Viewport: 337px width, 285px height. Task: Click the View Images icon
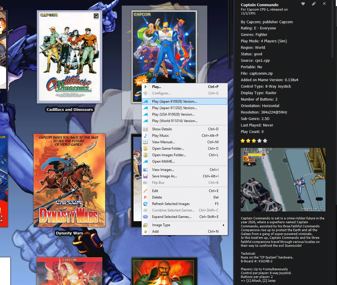click(x=146, y=170)
